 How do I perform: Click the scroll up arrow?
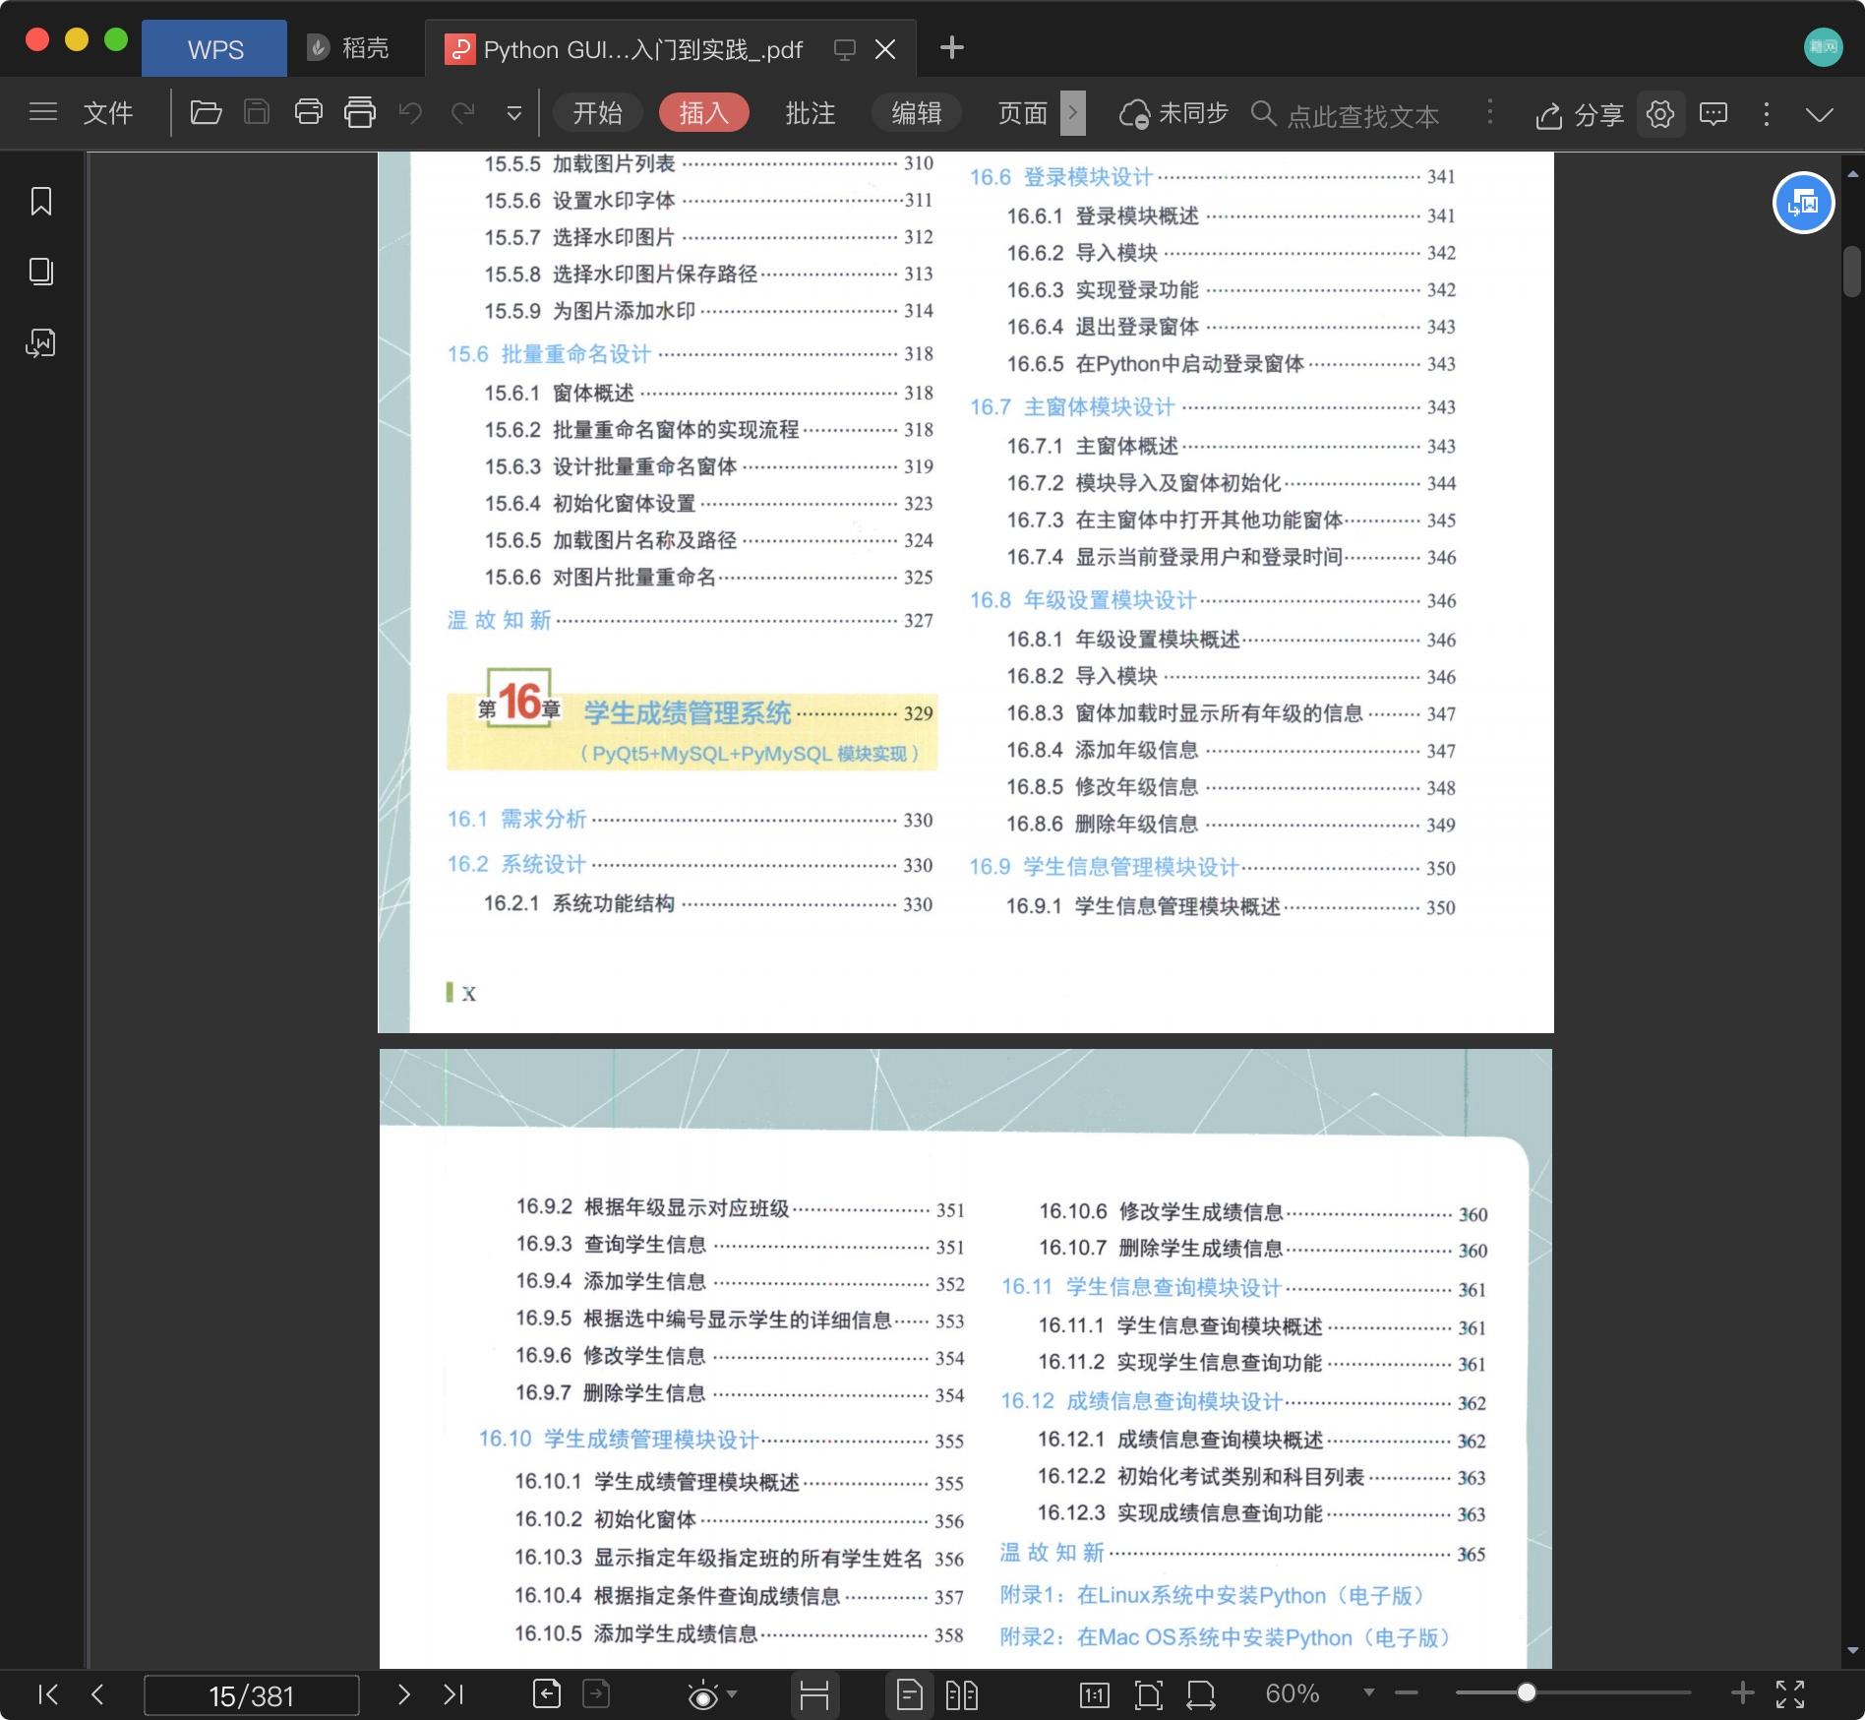pyautogui.click(x=1853, y=174)
